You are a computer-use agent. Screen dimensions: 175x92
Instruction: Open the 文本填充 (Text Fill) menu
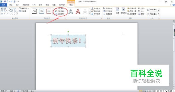pyautogui.click(x=96, y=8)
